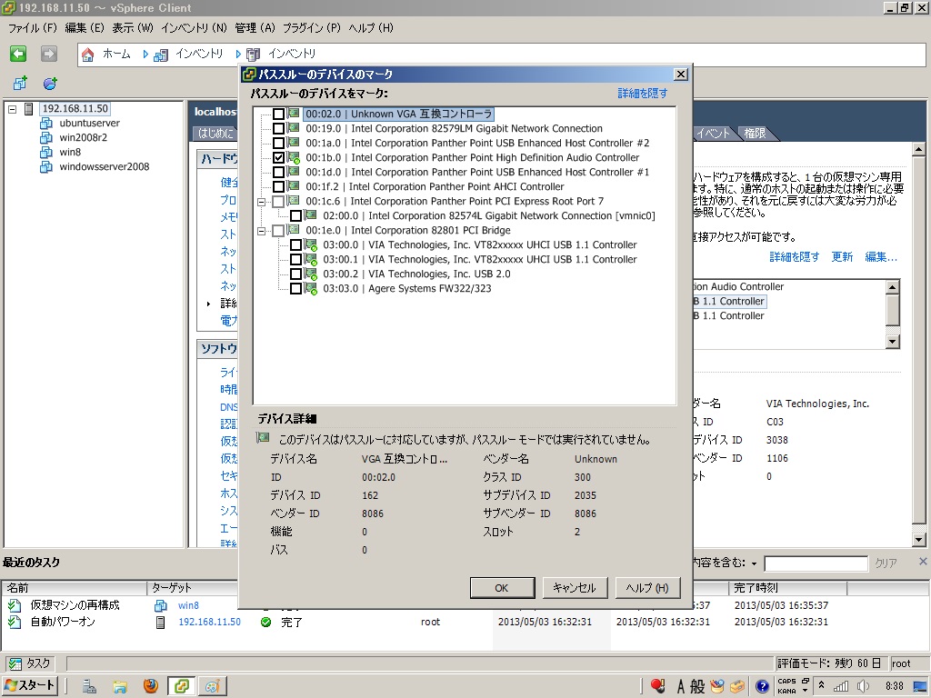Click the help icon in system tray
The width and height of the screenshot is (931, 698).
pyautogui.click(x=762, y=686)
